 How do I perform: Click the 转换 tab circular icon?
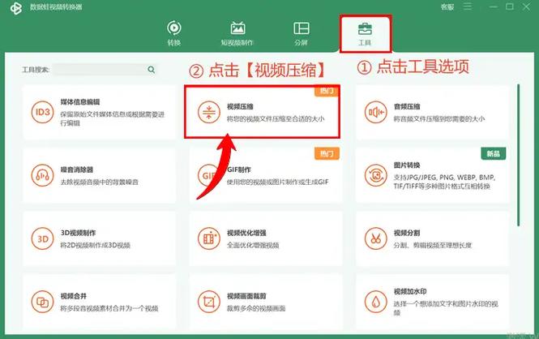174,28
